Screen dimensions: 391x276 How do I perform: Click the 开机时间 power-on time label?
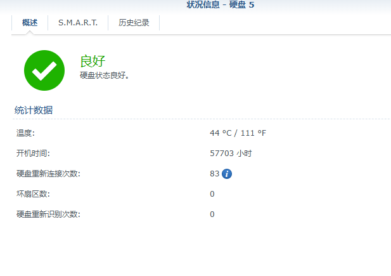(x=33, y=153)
